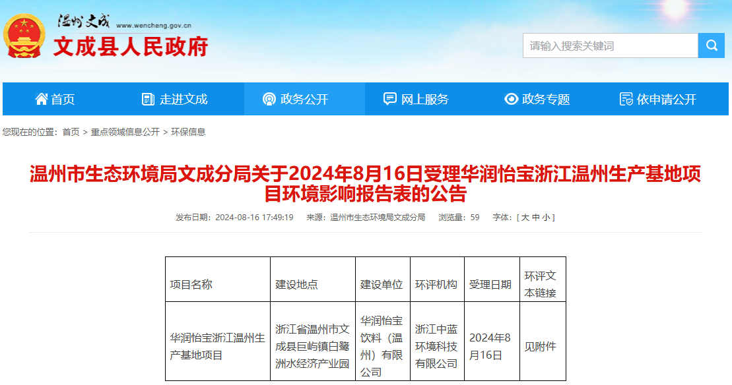Screen dimensions: 732x385
Task: Set font size to 中
Action: (535, 217)
